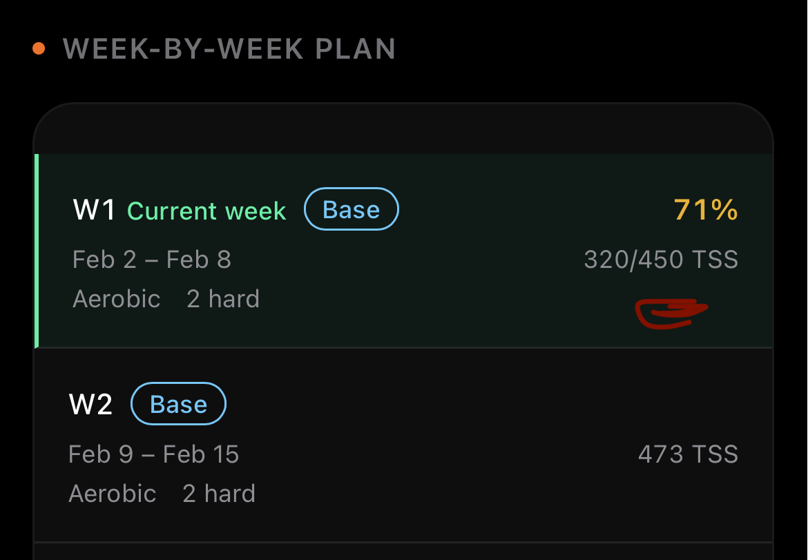Click the 2 hard label in W1
This screenshot has height=560, width=808.
click(223, 299)
